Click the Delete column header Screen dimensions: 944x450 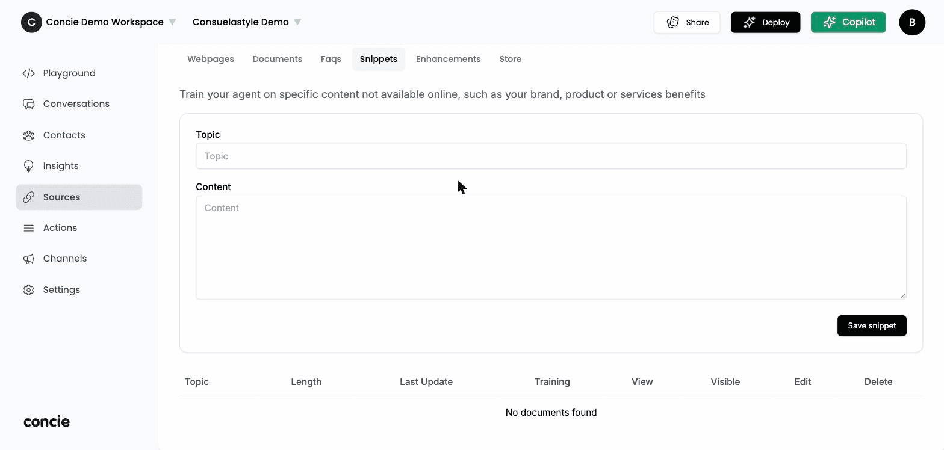[x=878, y=382]
